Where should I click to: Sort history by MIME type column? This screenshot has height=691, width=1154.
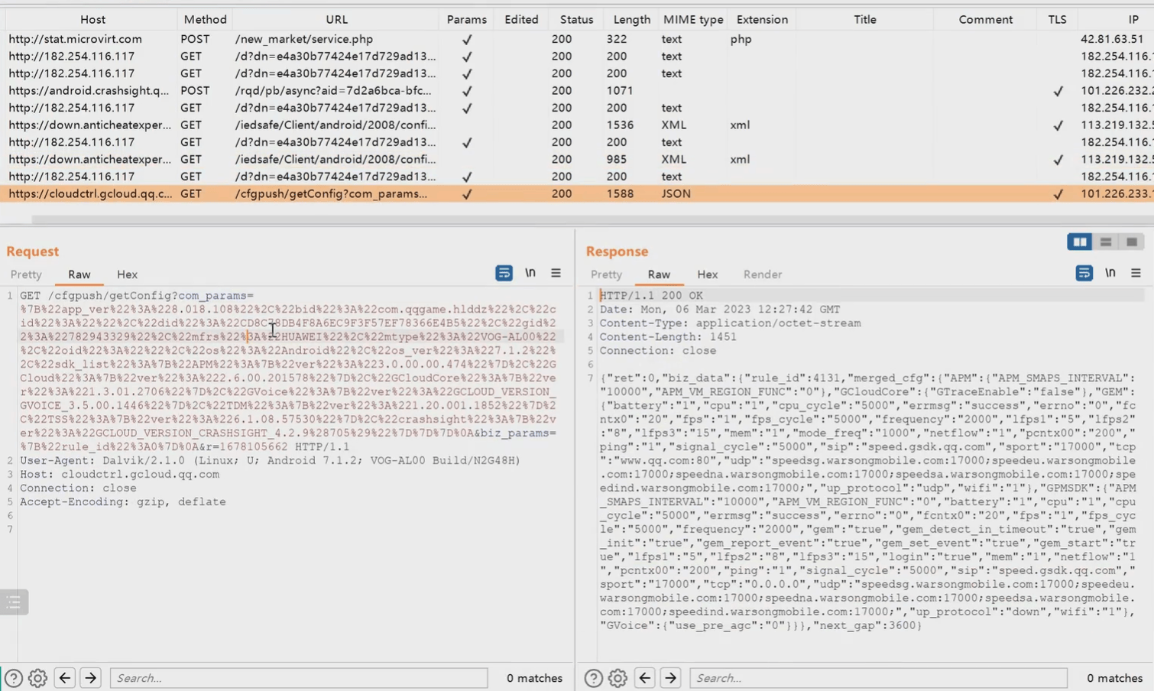[x=693, y=20]
